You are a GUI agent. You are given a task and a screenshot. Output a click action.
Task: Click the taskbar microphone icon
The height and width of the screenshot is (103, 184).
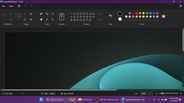(154, 100)
